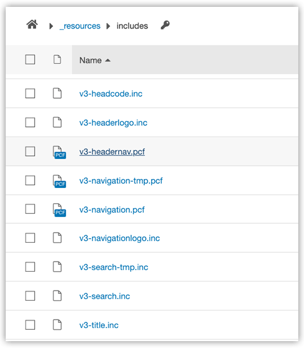Click the breadcrumb arrow before includes
Image resolution: width=304 pixels, height=348 pixels.
click(x=109, y=26)
